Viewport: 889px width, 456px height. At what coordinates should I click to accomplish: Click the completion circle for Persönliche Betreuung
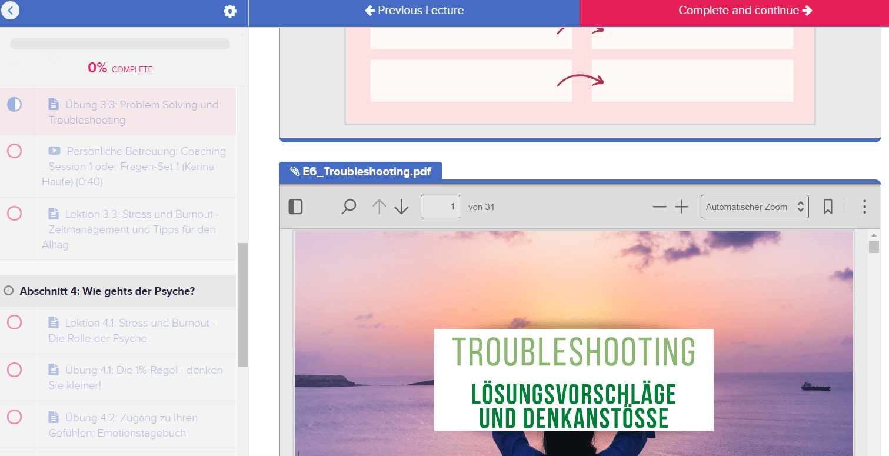[x=14, y=151]
